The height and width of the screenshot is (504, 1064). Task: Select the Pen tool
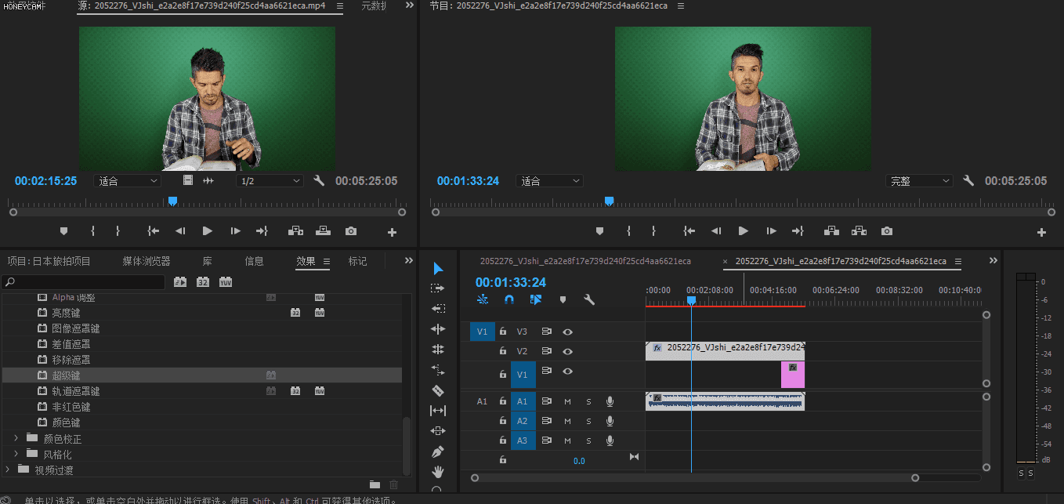click(x=438, y=451)
